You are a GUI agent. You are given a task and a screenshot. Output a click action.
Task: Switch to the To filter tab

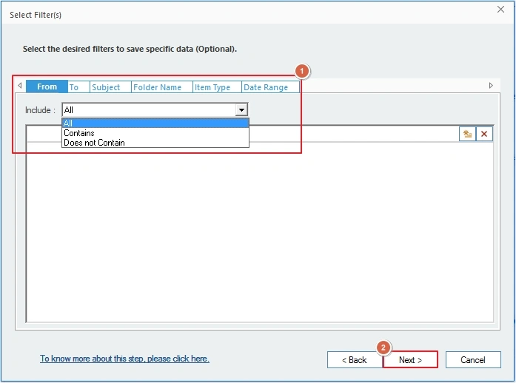click(78, 87)
